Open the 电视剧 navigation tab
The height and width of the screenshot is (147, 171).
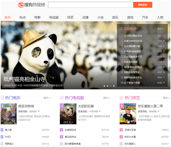pos(54,17)
